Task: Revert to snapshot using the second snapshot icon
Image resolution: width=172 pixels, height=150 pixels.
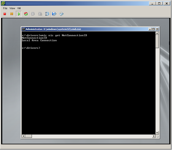Action: click(40, 14)
